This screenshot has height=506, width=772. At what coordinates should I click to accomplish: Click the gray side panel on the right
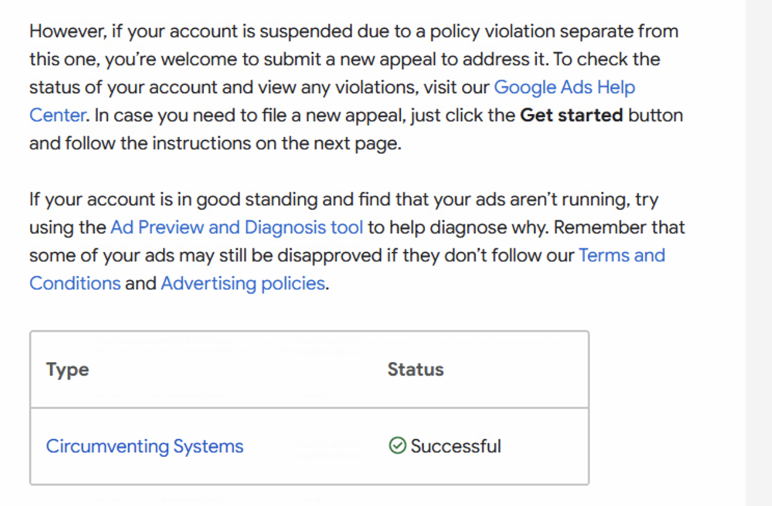759,253
